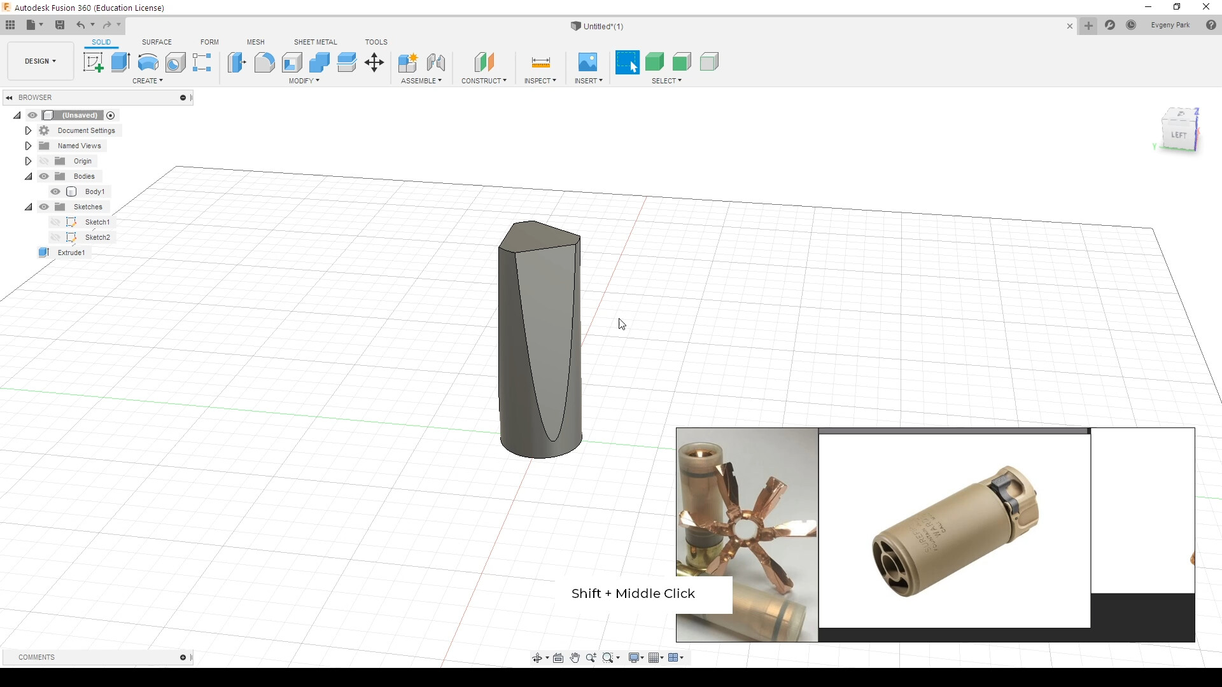The image size is (1222, 687).
Task: Open the Measure tool under Inspect
Action: (540, 62)
